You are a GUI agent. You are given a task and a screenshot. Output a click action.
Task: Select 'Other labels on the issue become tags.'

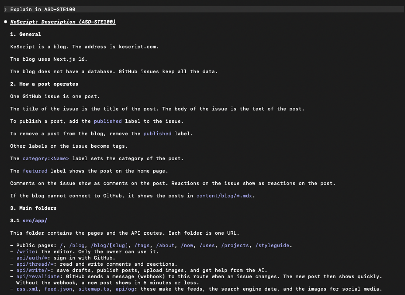click(69, 146)
